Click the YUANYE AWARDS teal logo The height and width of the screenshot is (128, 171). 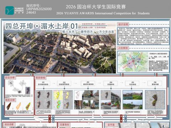[x=10, y=10]
